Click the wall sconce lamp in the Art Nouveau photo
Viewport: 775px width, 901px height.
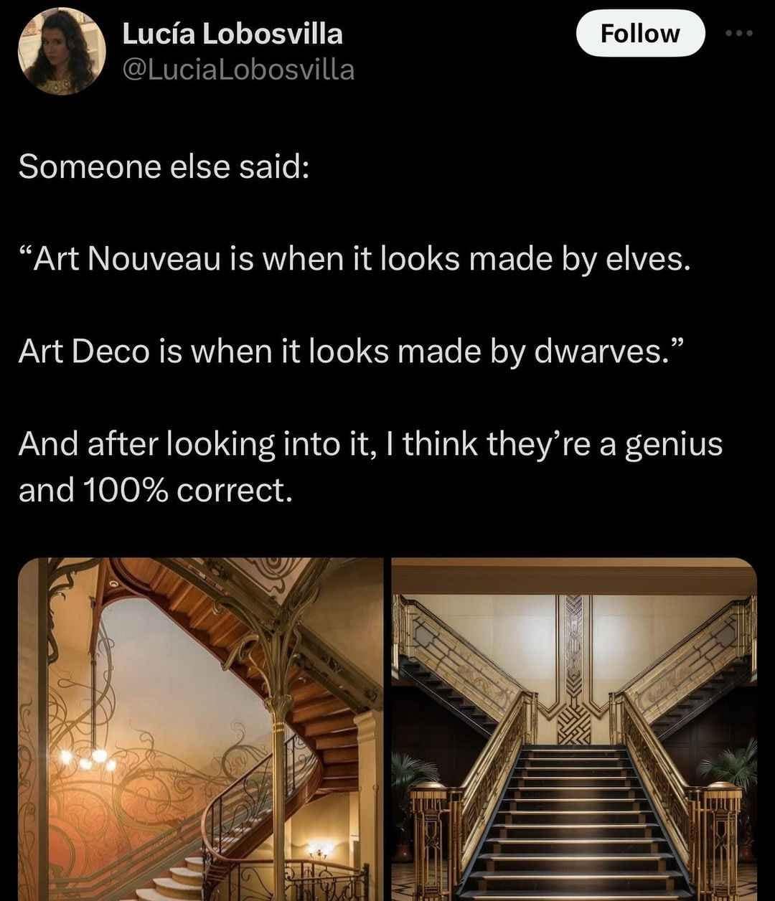[319, 851]
